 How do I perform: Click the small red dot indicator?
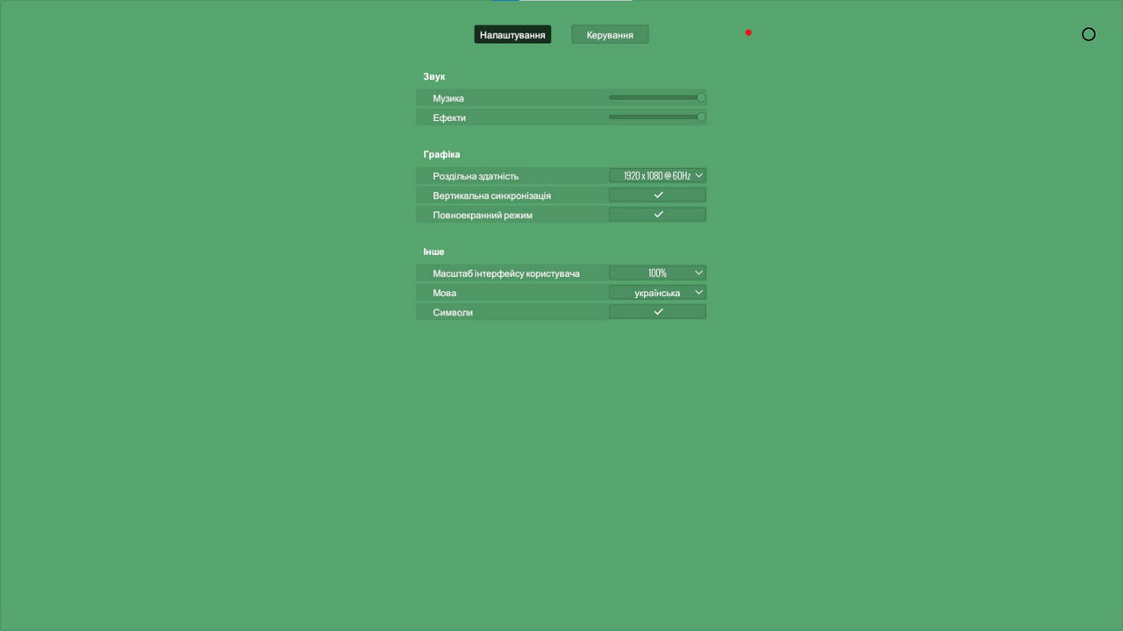(x=748, y=32)
